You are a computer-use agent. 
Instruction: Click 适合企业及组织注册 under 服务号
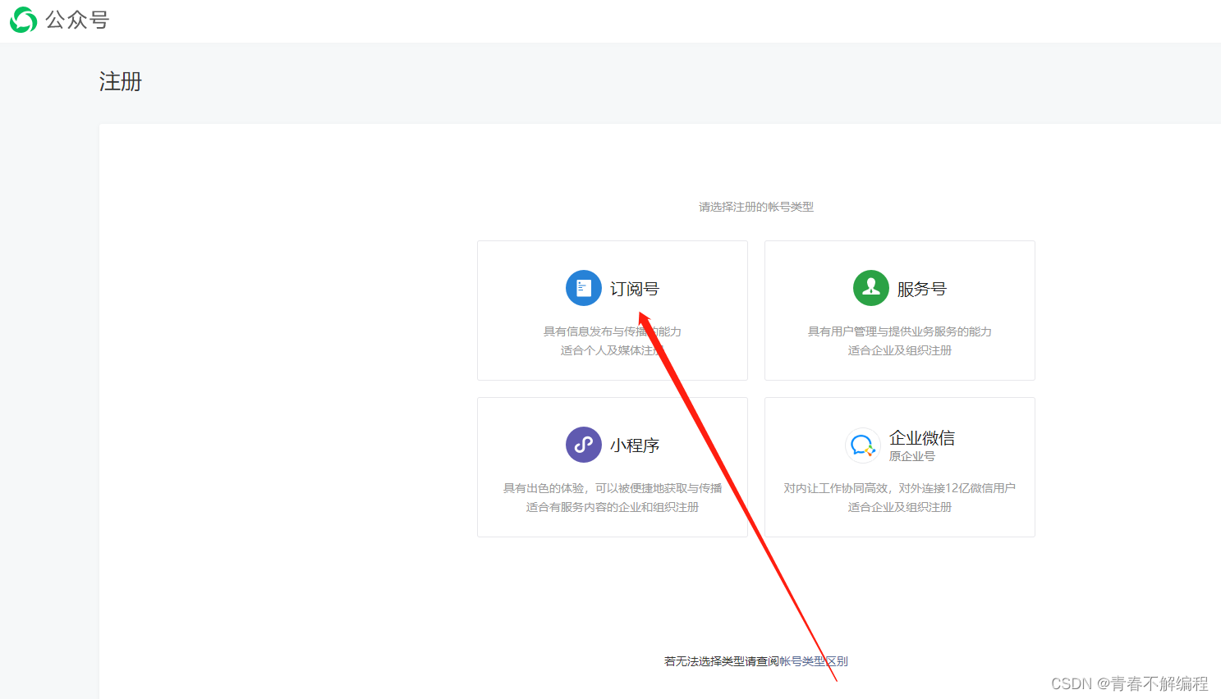[x=900, y=350]
